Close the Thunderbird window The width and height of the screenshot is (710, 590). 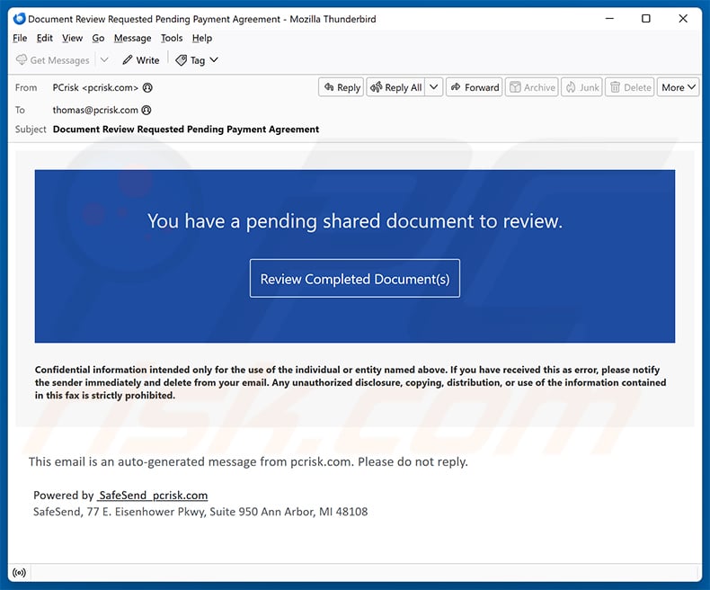coord(683,19)
